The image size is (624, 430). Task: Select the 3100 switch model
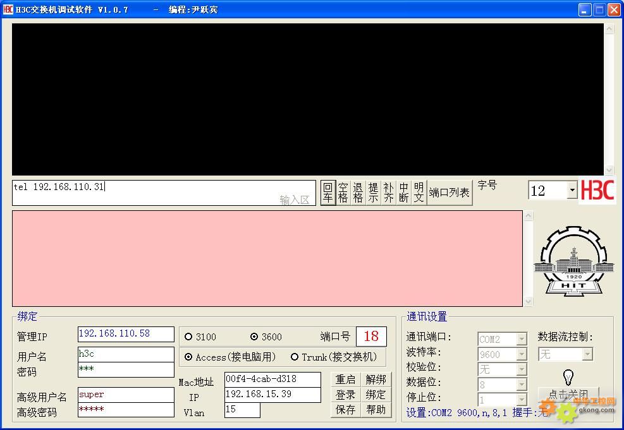(200, 337)
